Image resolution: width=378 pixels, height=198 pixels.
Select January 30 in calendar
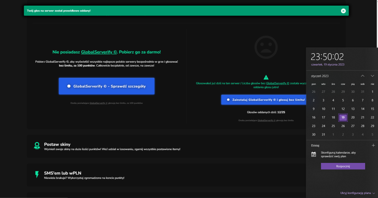tap(313, 135)
